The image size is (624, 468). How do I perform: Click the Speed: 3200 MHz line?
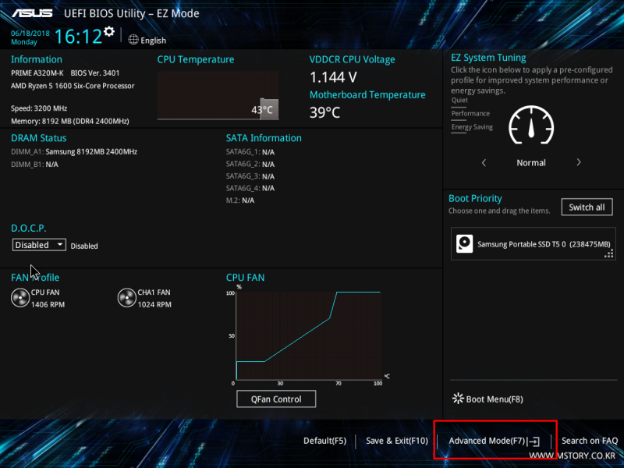click(x=39, y=108)
